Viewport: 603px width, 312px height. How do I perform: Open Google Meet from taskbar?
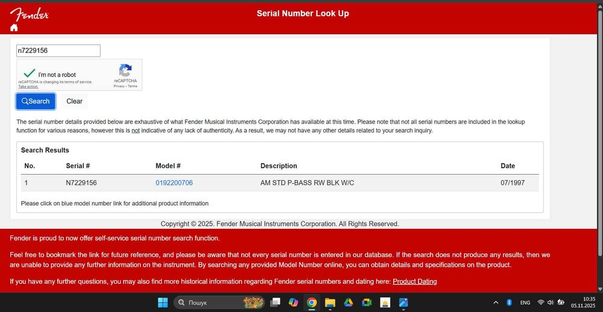367,303
